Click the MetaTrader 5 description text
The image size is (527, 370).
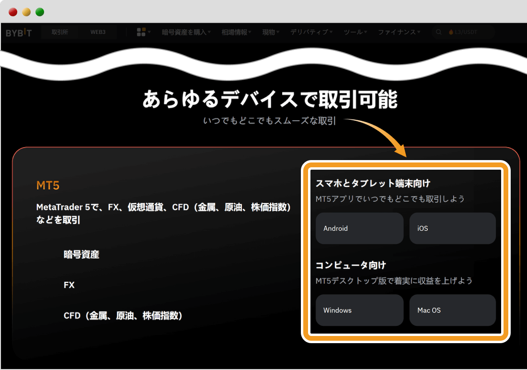pos(163,213)
